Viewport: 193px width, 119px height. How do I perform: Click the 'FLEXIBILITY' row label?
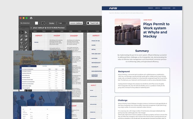click(x=95, y=67)
